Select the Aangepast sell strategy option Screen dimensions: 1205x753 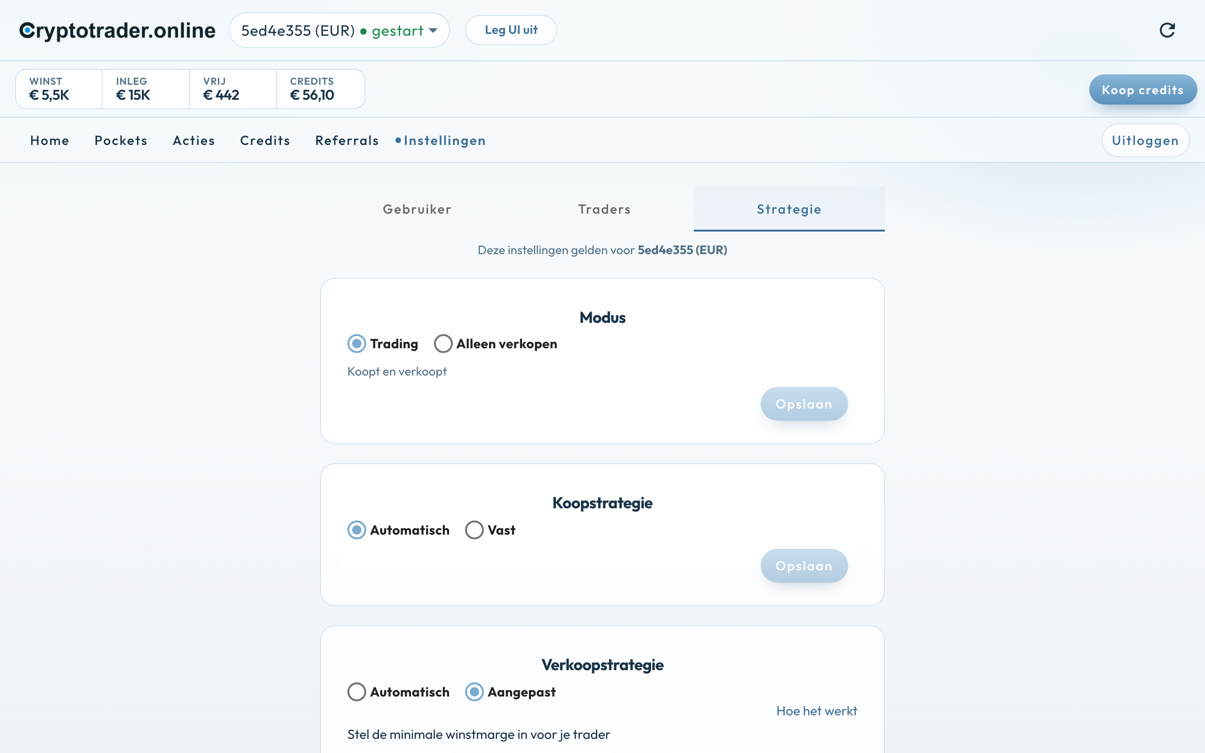(474, 692)
